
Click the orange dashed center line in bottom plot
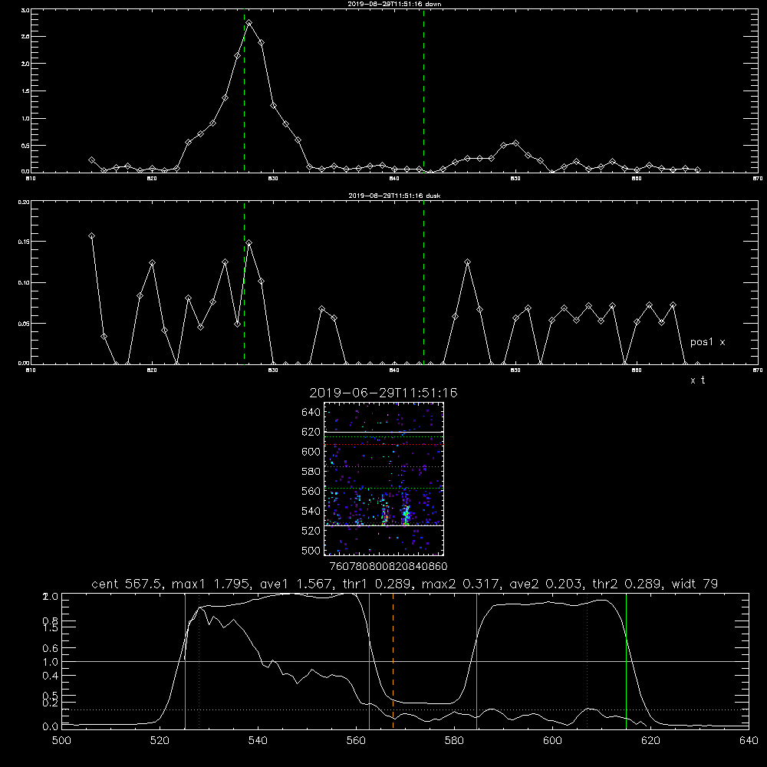393,661
